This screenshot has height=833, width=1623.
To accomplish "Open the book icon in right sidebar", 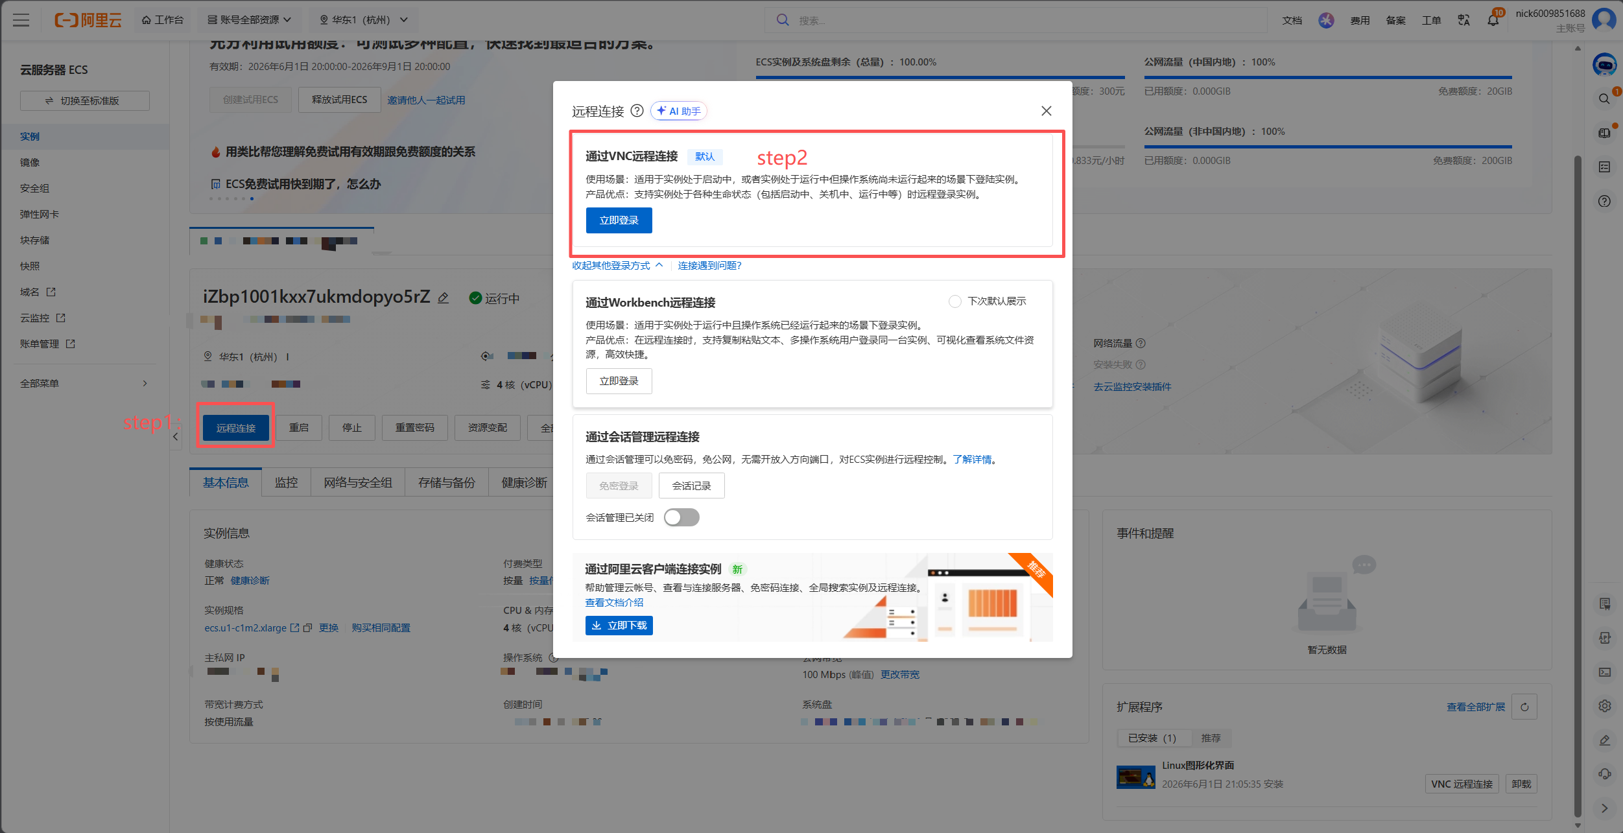I will [1604, 133].
